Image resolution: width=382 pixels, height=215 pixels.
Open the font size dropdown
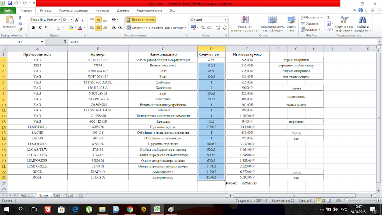[x=71, y=20]
